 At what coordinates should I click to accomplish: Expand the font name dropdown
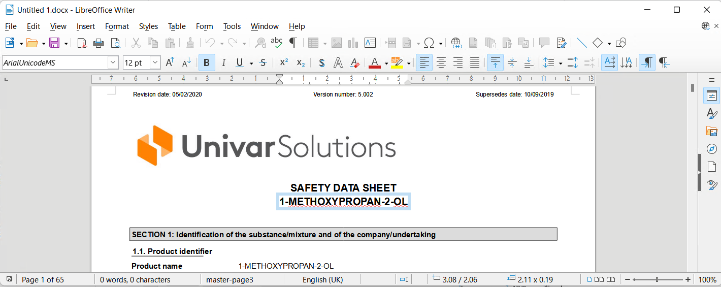(113, 62)
